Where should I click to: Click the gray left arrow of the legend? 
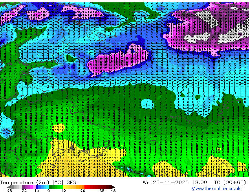(x=9, y=187)
